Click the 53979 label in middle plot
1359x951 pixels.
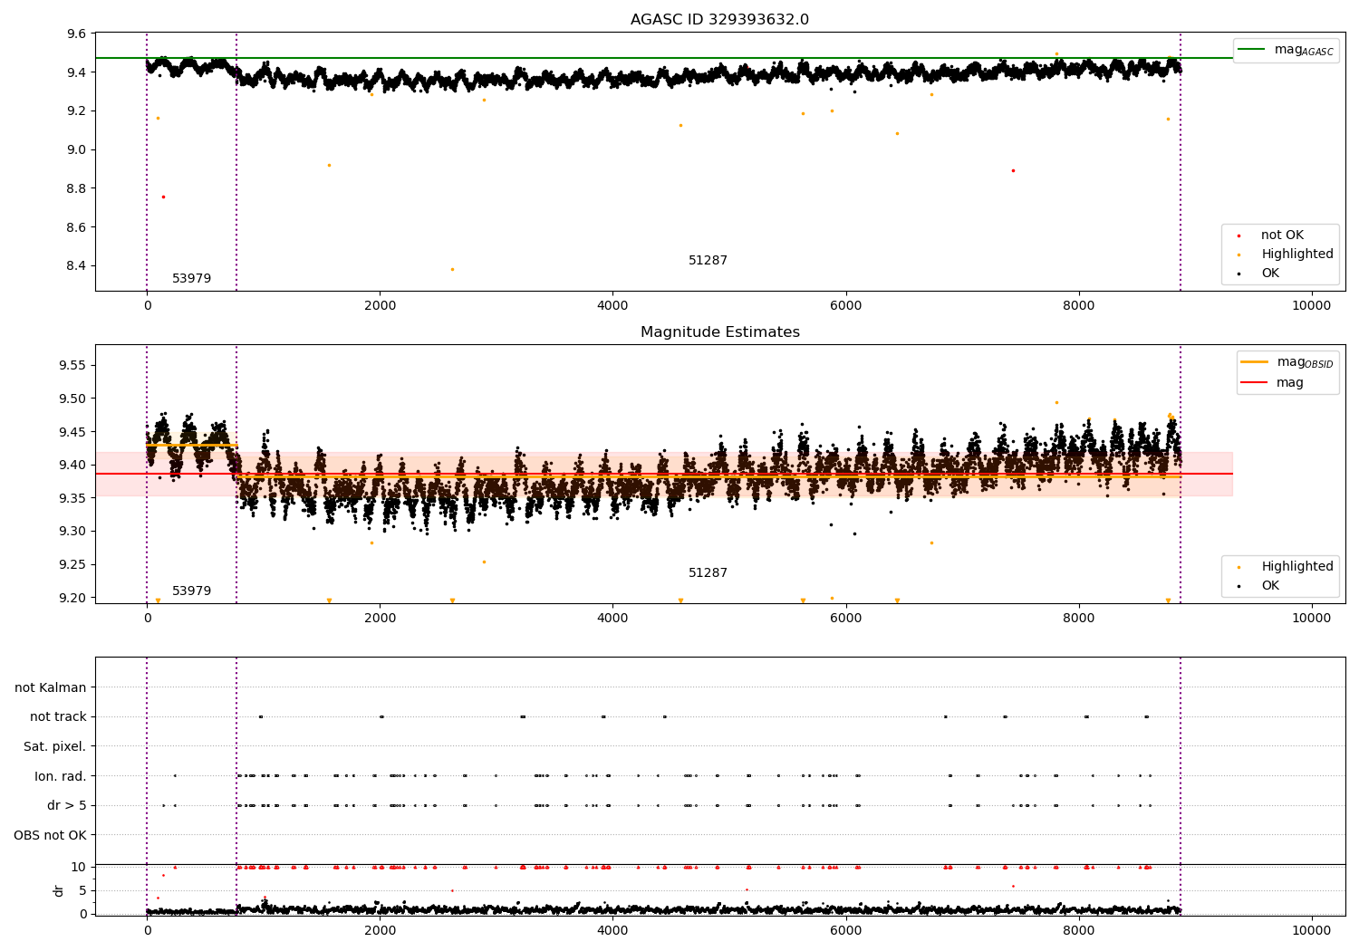[191, 591]
